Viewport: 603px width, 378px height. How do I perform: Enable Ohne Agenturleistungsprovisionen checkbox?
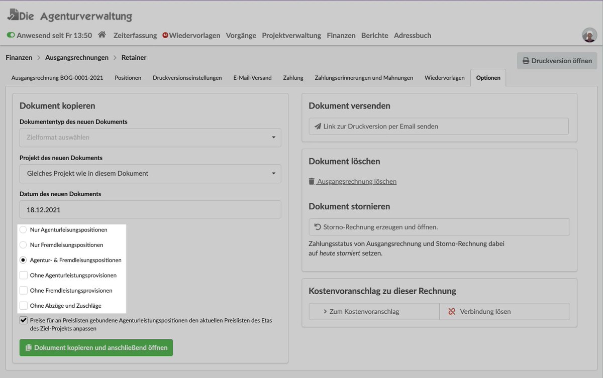pos(23,275)
